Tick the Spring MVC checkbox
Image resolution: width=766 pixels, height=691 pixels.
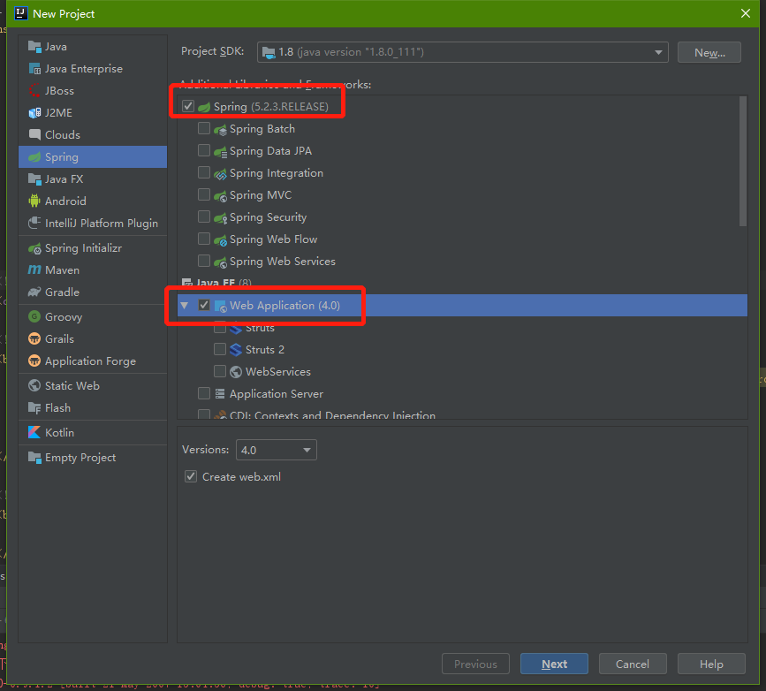coord(204,194)
